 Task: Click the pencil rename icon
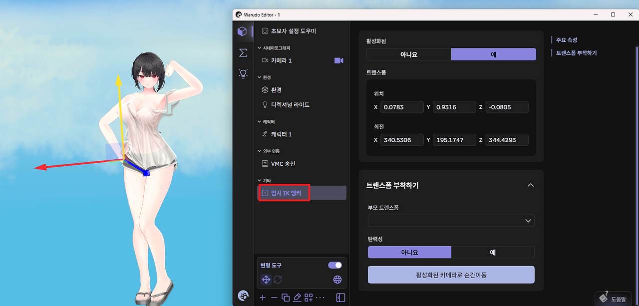pyautogui.click(x=298, y=298)
